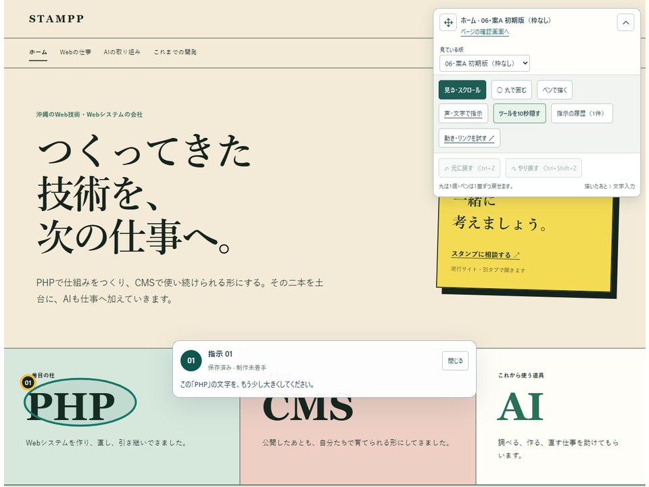Click the STAMPP logo
Viewport: 649px width, 487px height.
pyautogui.click(x=56, y=19)
